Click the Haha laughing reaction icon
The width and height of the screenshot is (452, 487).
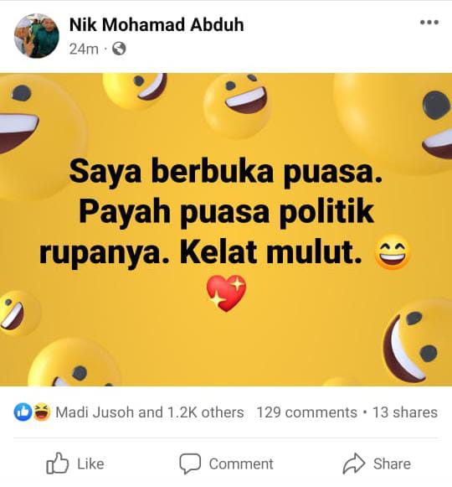tap(42, 412)
